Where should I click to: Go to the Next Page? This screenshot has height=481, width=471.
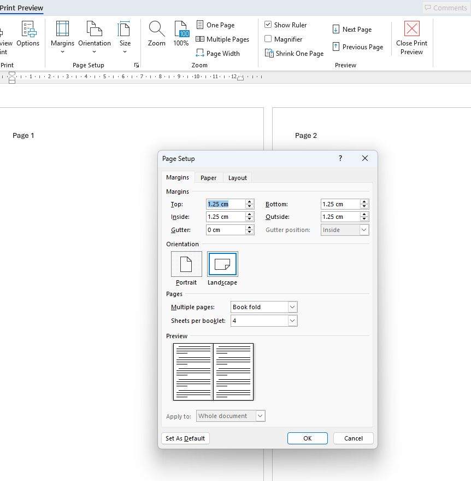coord(352,30)
